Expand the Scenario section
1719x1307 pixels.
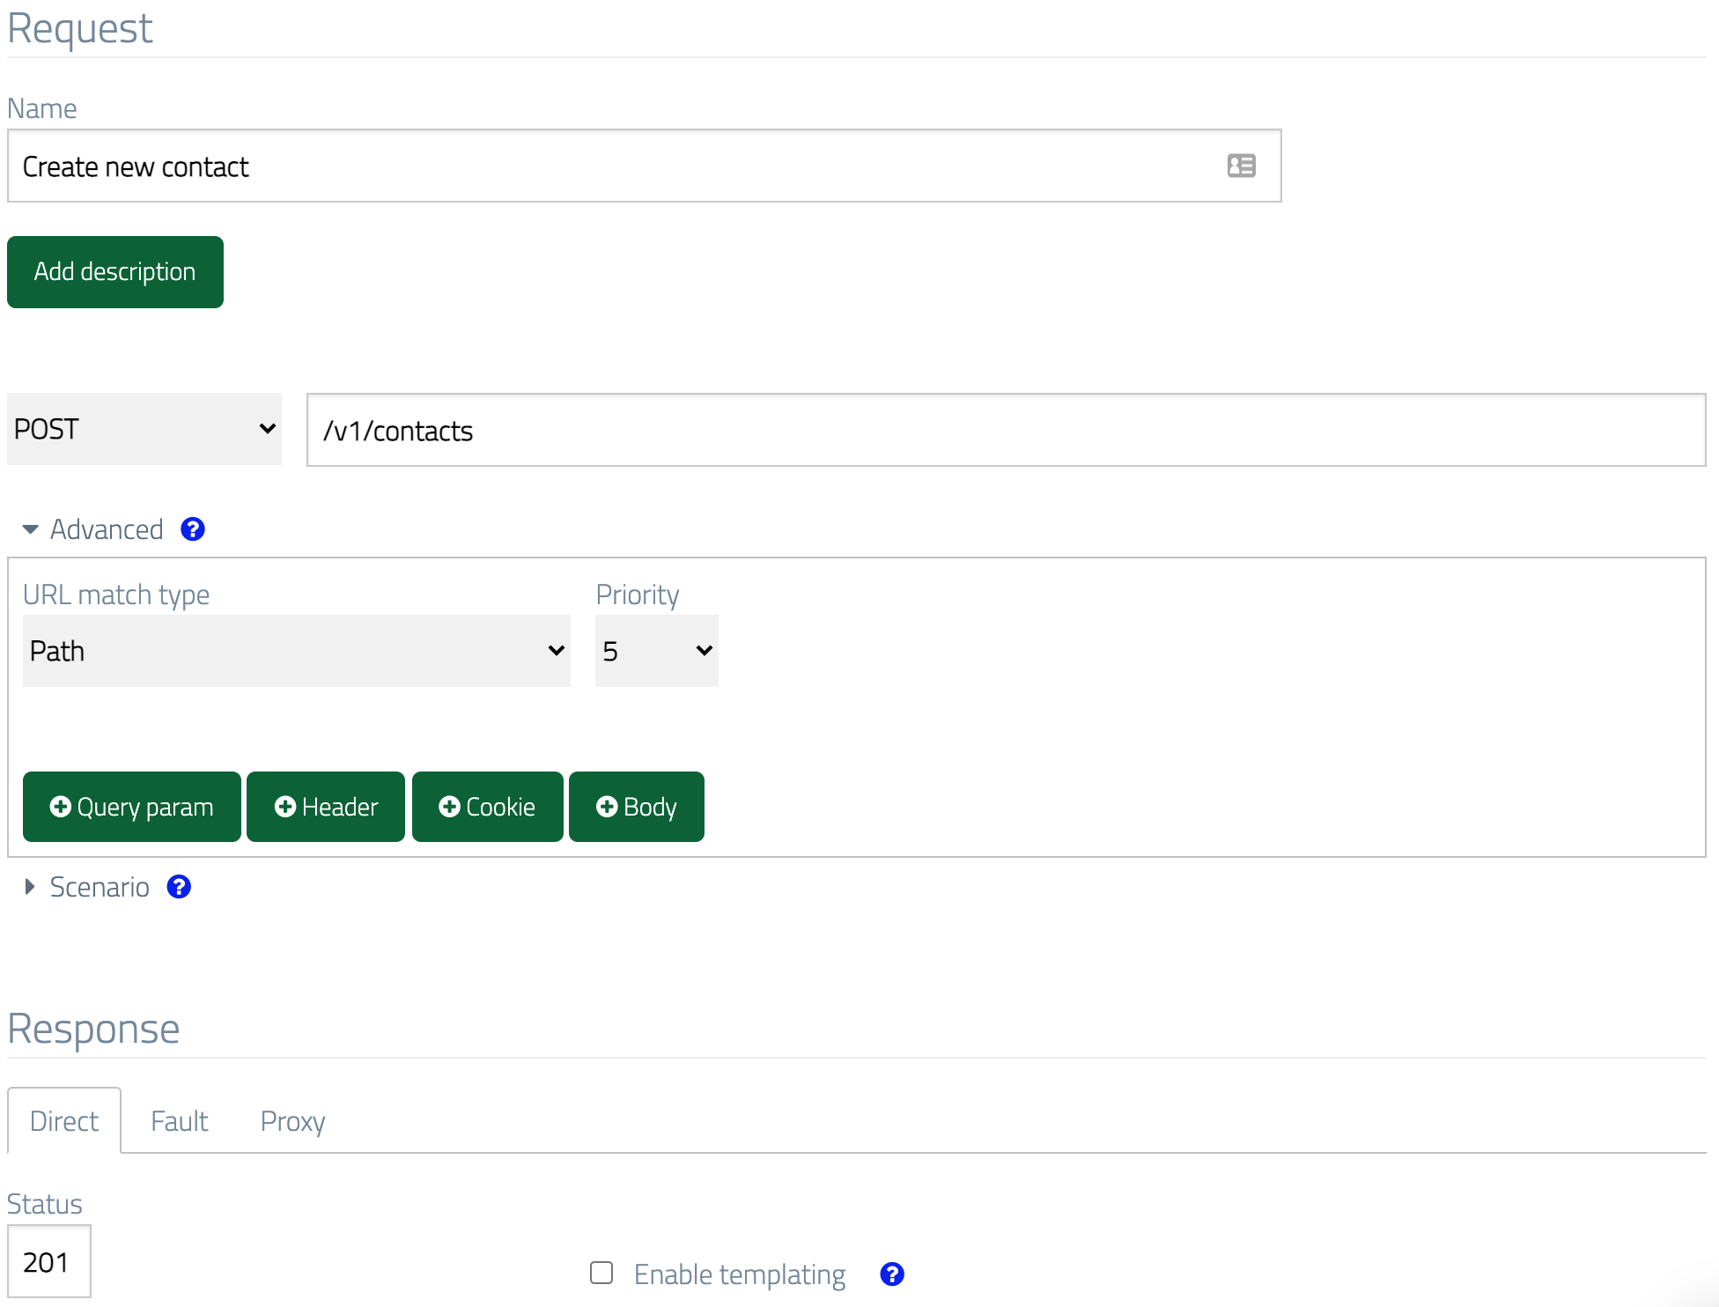[x=85, y=887]
